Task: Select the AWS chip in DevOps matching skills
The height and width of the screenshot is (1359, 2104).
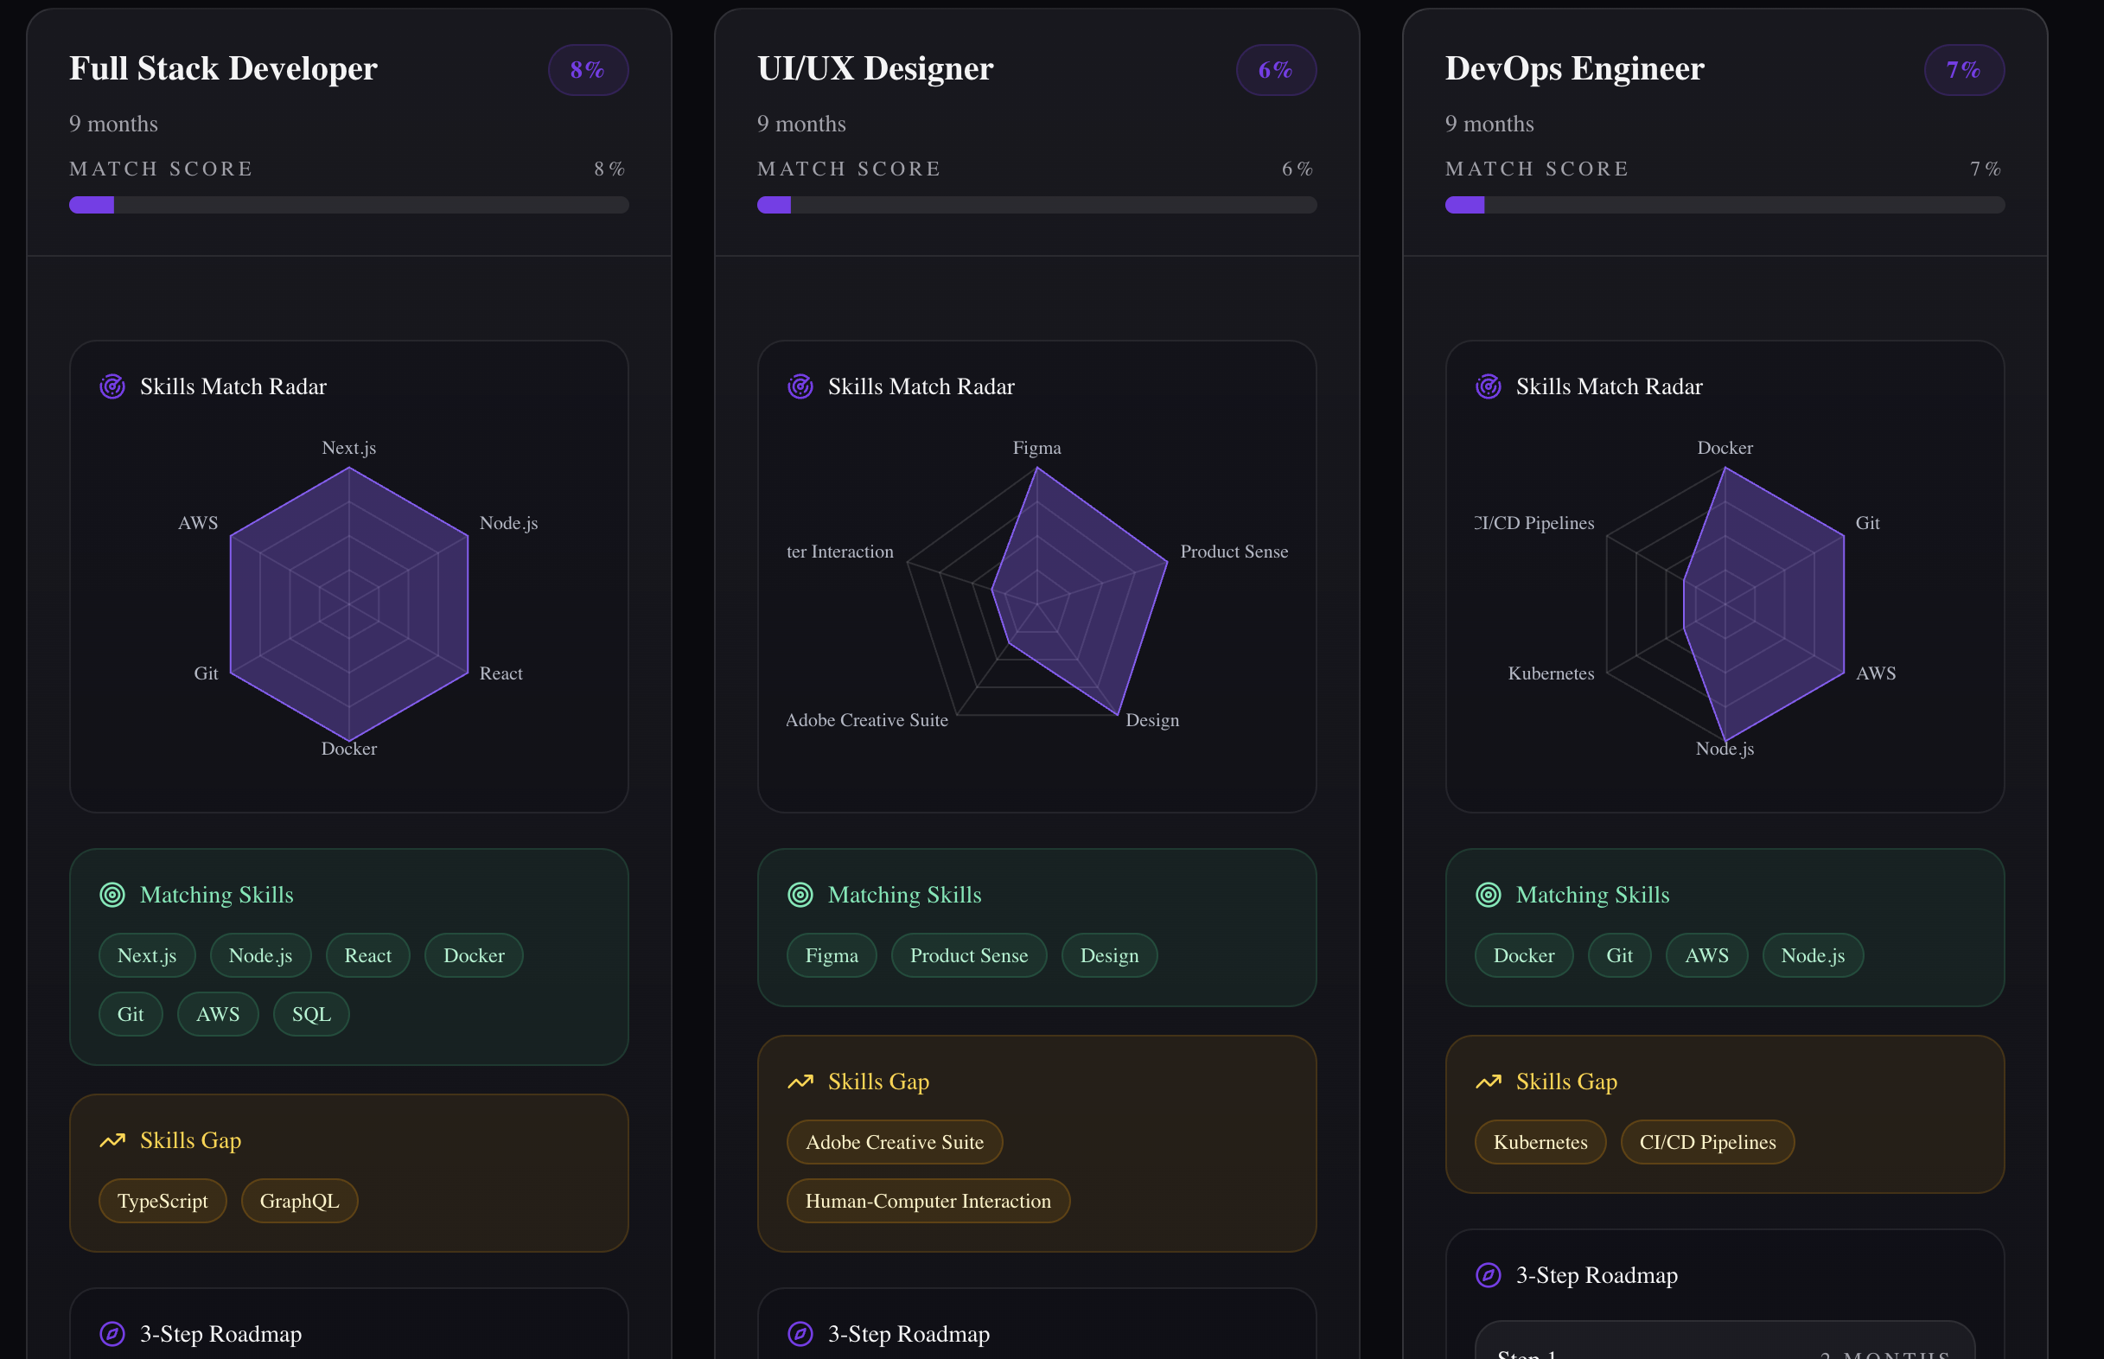Action: 1707,956
